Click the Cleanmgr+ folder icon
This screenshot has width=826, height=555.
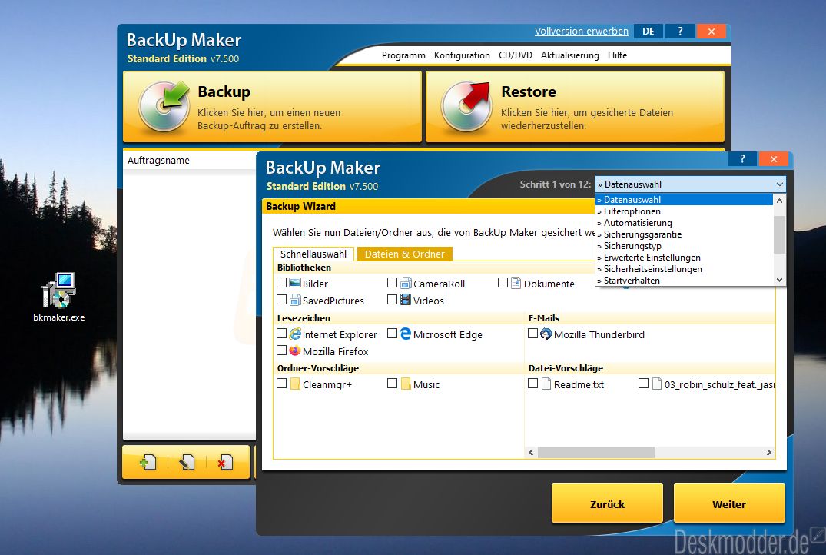pos(295,384)
